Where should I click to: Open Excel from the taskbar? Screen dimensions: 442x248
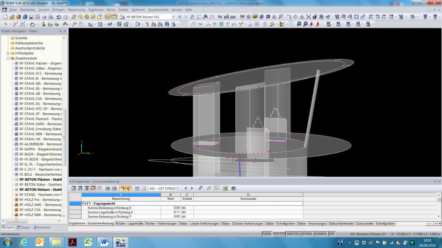(88, 242)
